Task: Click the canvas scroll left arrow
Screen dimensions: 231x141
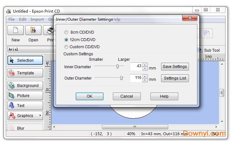Action: (x=54, y=127)
